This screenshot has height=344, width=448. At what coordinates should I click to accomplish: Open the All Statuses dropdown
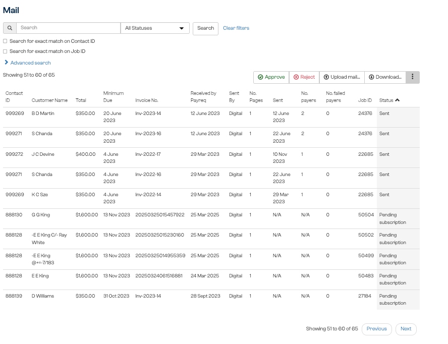click(x=155, y=28)
